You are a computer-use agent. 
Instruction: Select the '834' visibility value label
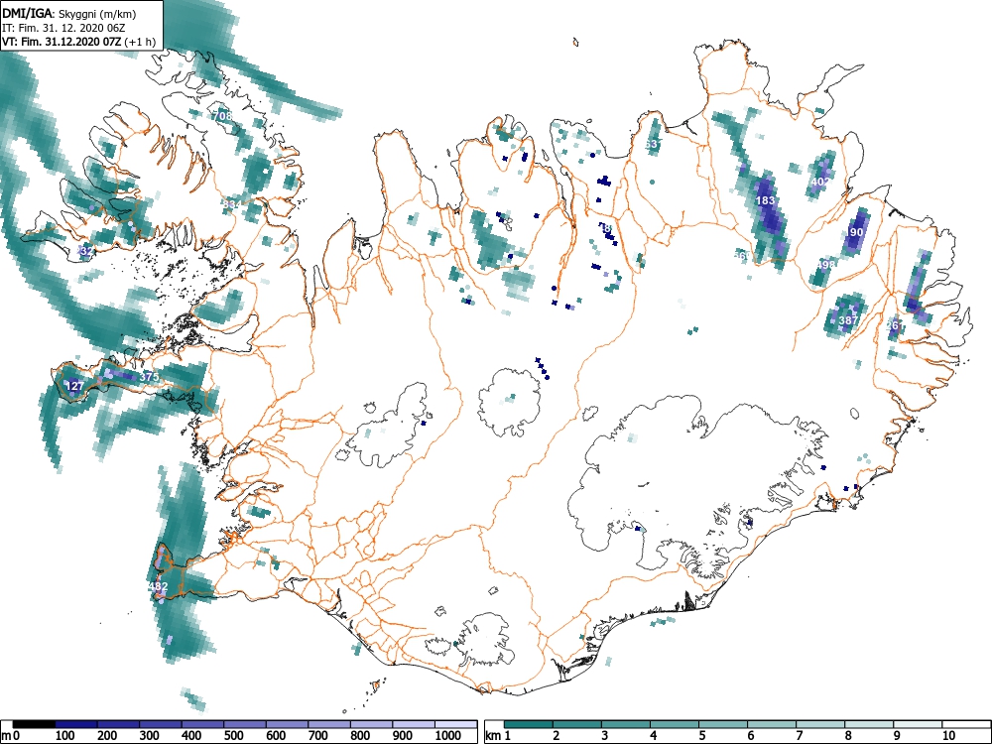click(232, 204)
